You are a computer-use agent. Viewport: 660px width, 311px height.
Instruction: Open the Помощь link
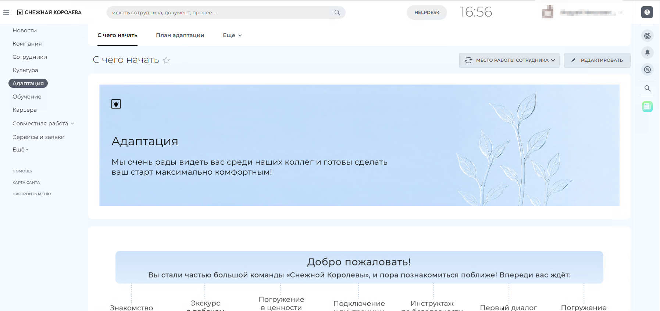coord(22,171)
